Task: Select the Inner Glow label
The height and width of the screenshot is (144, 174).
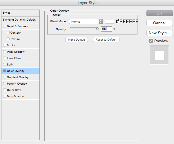Action: point(14,58)
